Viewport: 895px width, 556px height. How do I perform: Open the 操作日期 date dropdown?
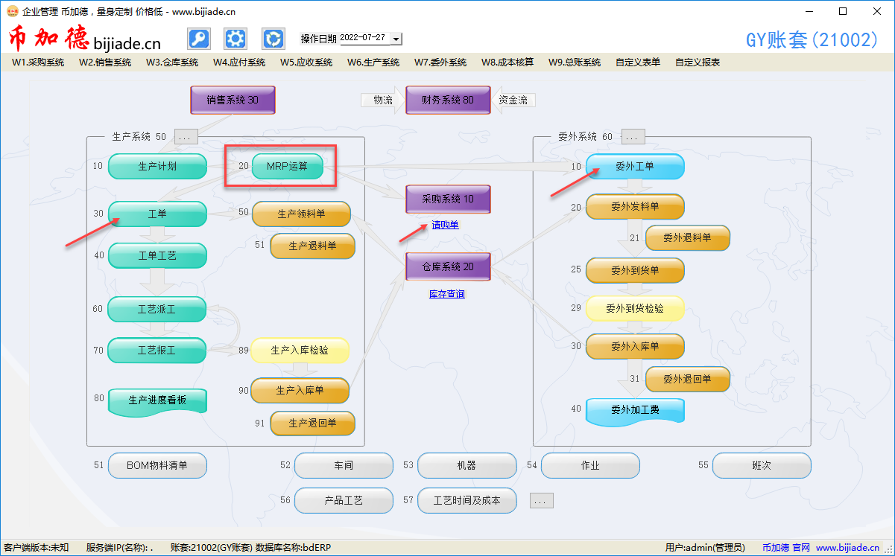pos(396,39)
